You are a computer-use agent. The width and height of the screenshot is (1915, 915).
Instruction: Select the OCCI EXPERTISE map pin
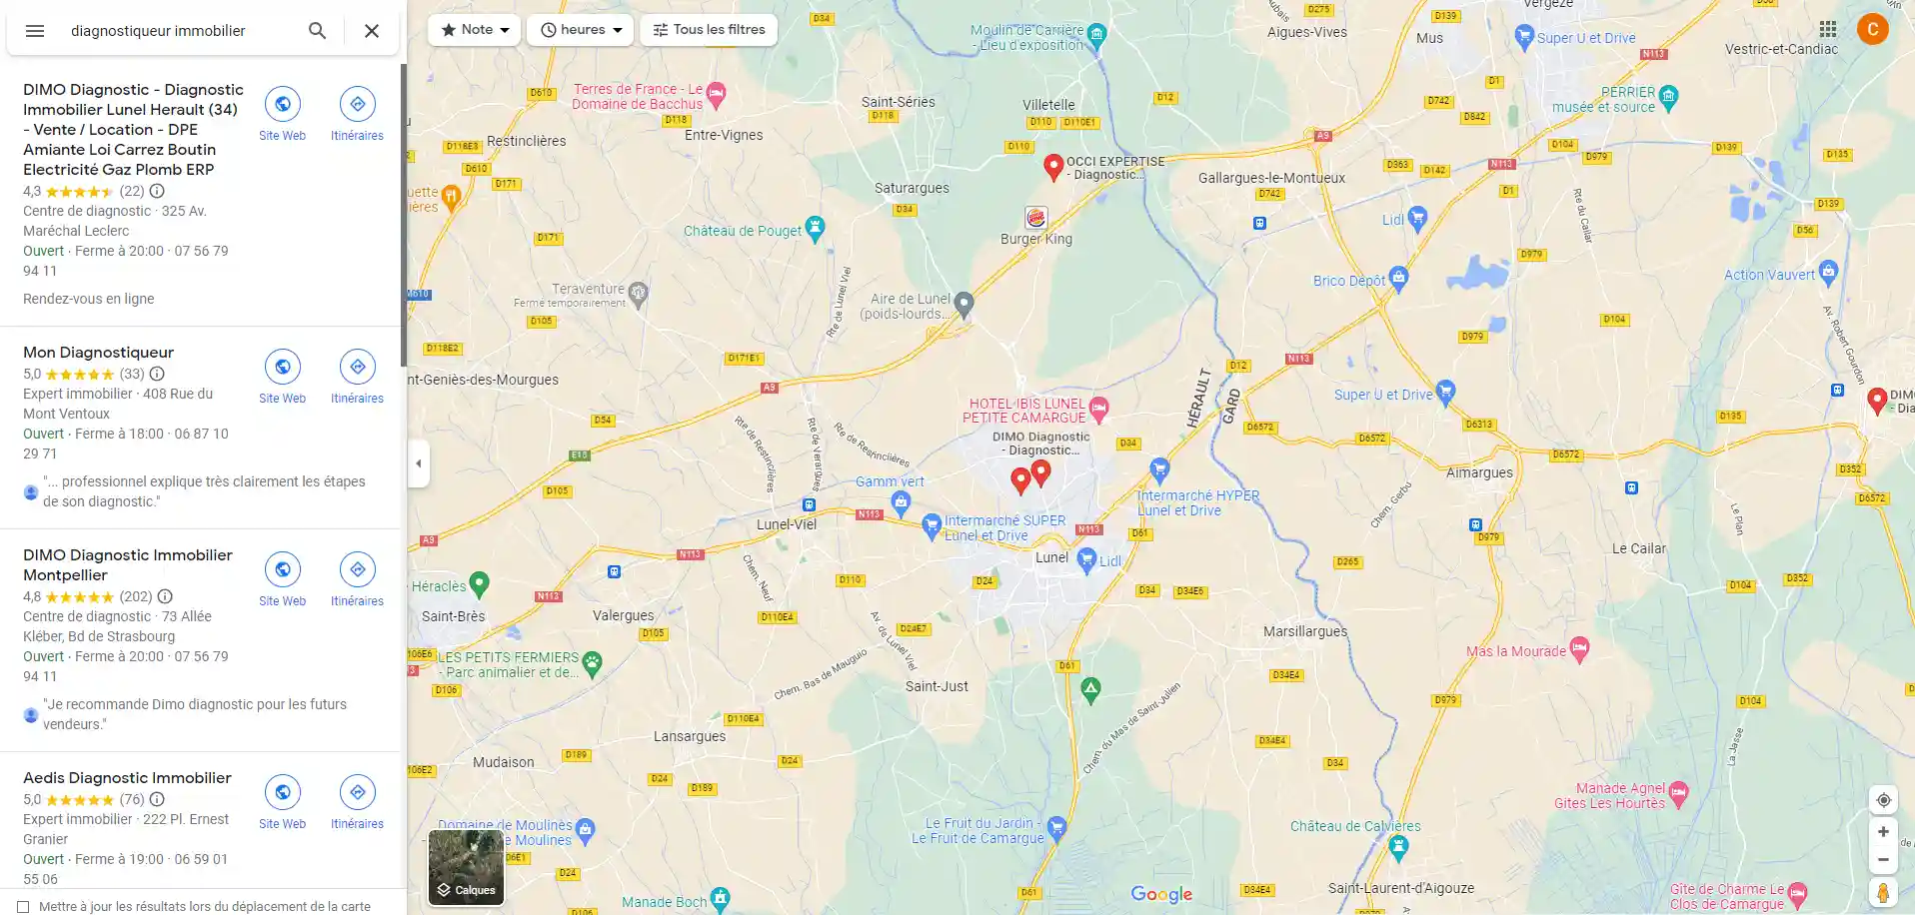pyautogui.click(x=1052, y=167)
